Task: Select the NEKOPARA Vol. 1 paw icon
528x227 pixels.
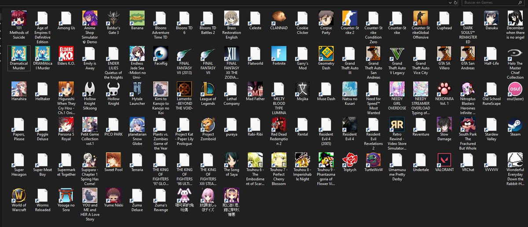Action: 444,89
